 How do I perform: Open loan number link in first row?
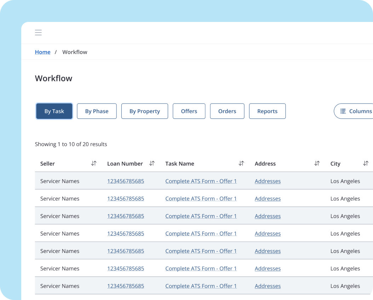[x=126, y=181]
